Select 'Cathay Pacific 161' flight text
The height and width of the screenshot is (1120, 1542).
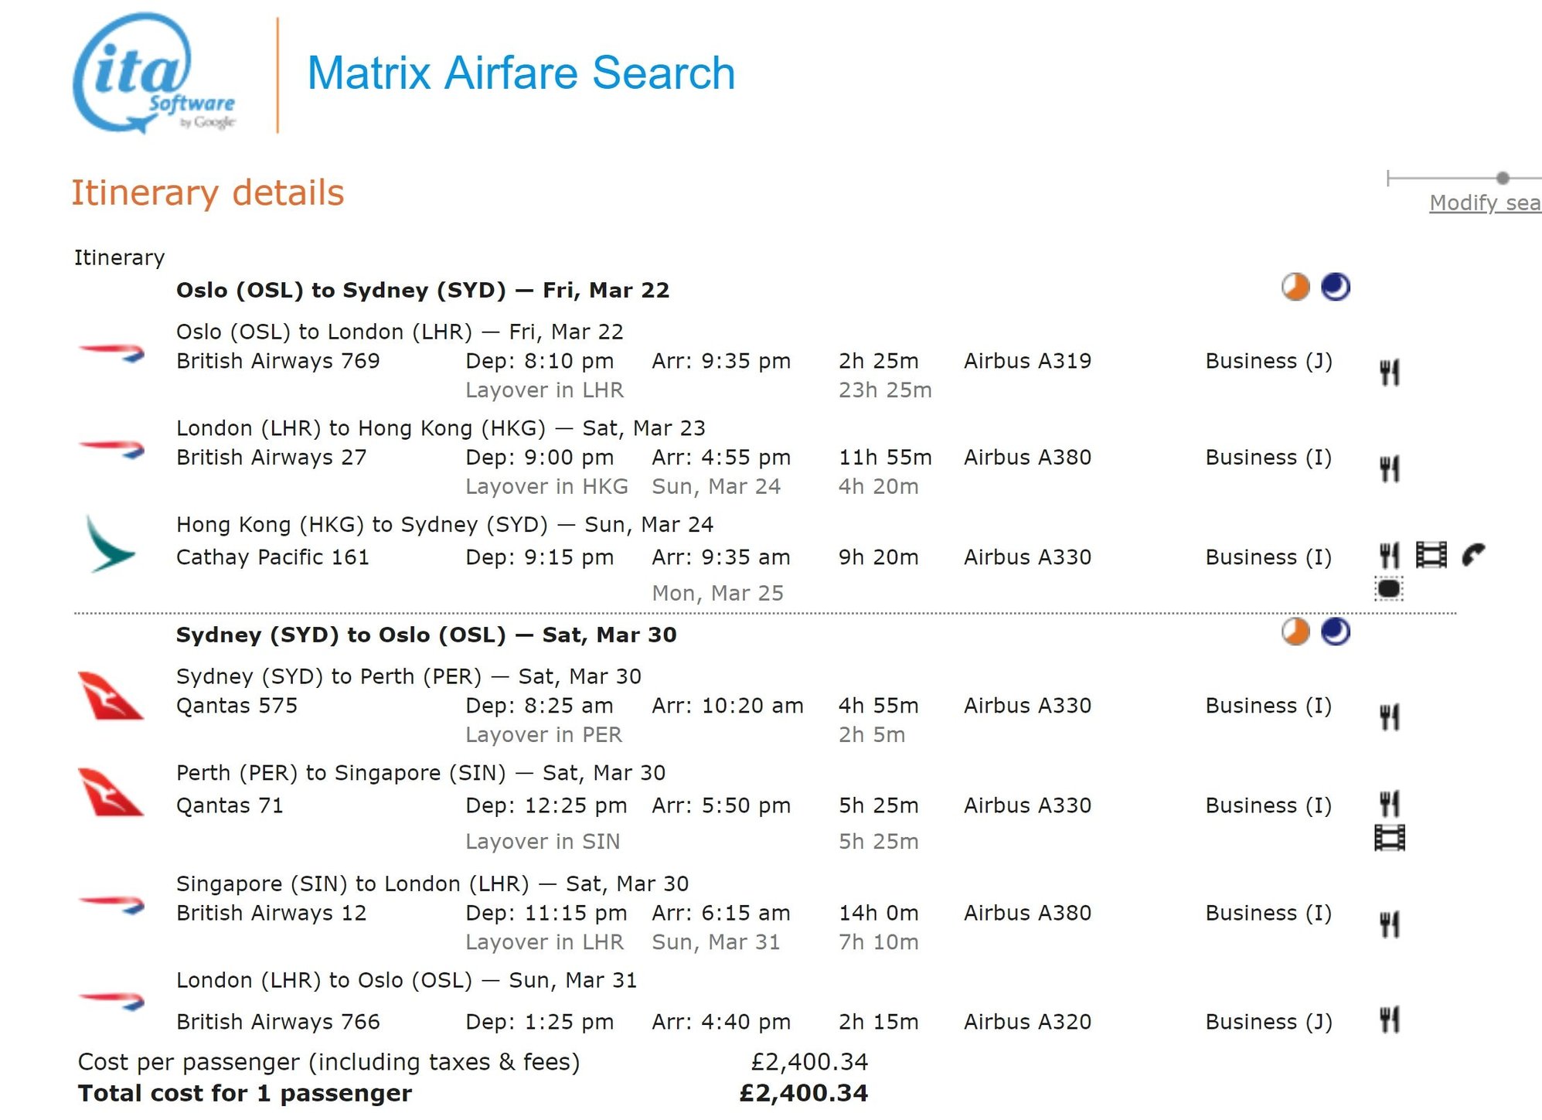[273, 557]
